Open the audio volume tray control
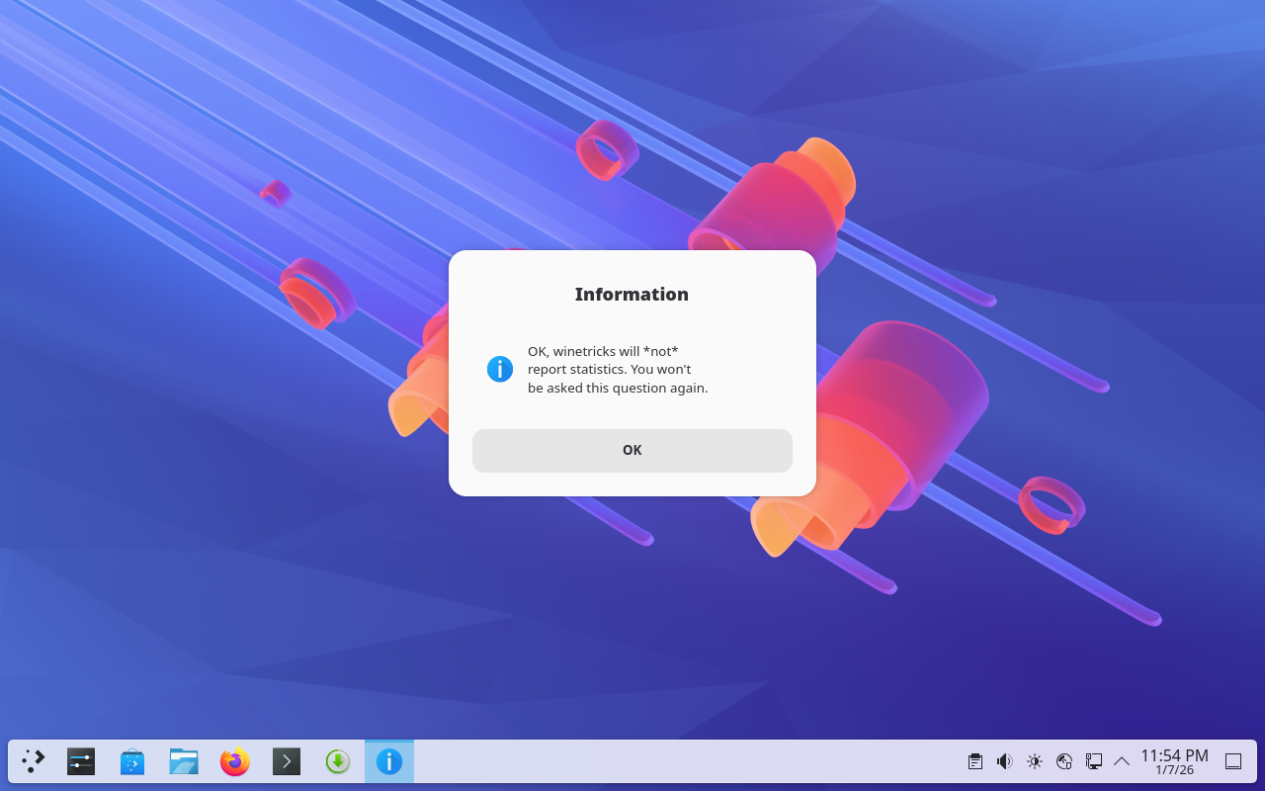Screen dimensions: 1265x791 click(1005, 761)
